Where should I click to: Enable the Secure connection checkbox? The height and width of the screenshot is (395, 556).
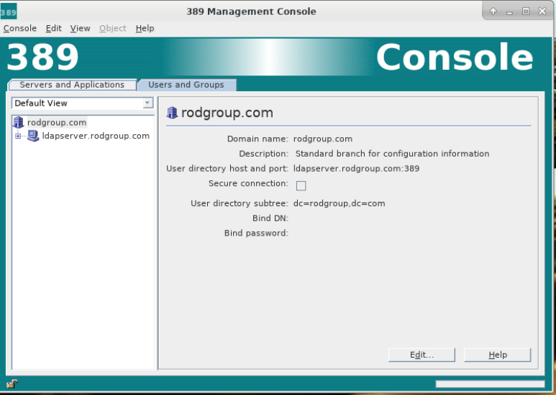pyautogui.click(x=301, y=186)
